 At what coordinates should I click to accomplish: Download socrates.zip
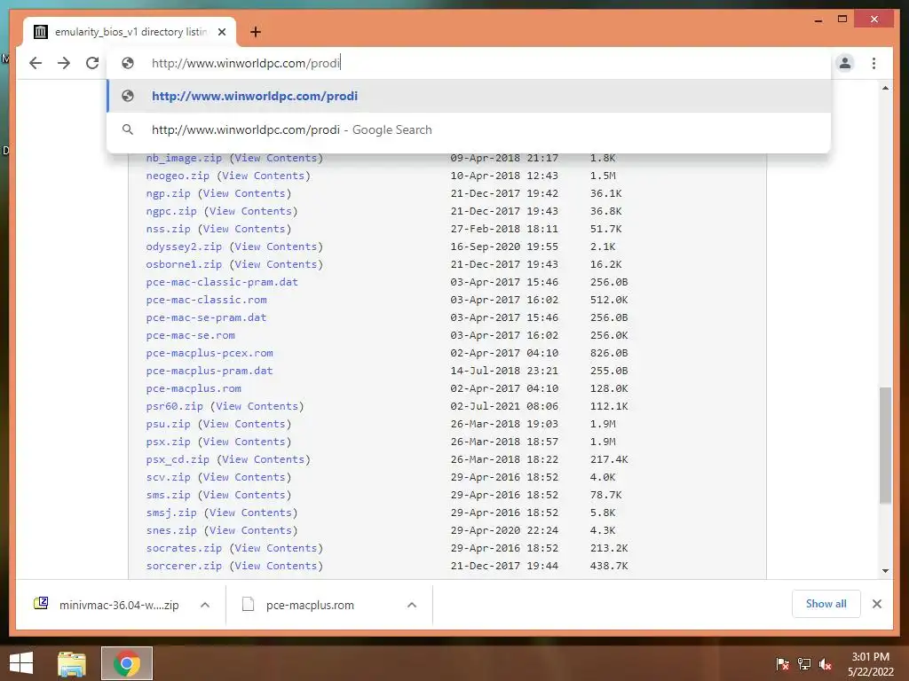pos(184,548)
